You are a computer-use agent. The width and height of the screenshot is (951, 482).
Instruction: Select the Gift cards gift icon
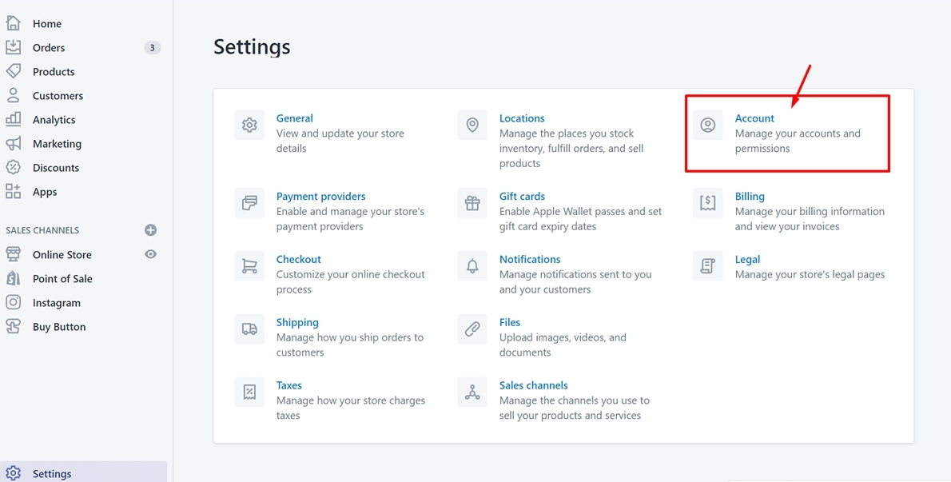(x=472, y=204)
